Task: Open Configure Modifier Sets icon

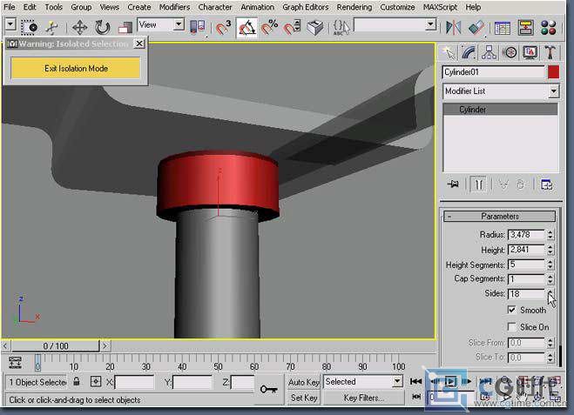Action: 546,184
